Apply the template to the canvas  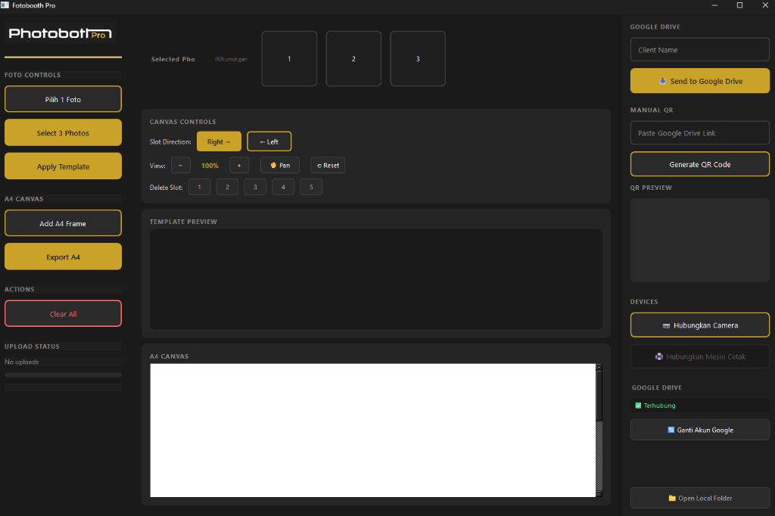pos(63,166)
